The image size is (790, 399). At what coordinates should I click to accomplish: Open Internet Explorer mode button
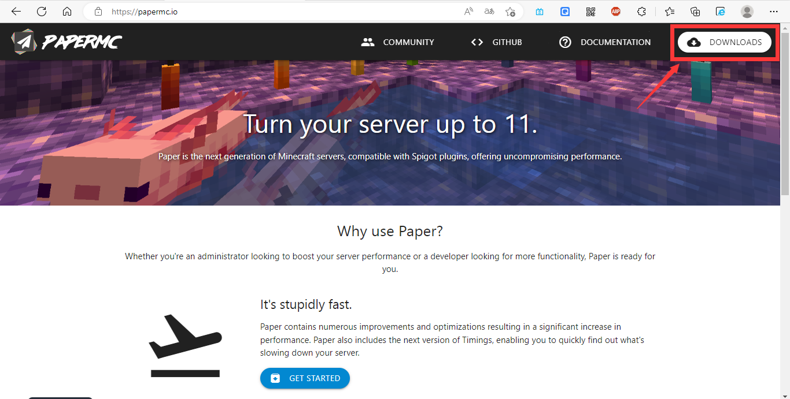click(x=721, y=12)
